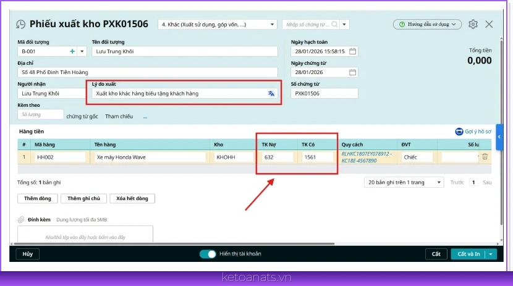
Task: Open the export type dropdown 4. Khác
Action: pos(218,25)
